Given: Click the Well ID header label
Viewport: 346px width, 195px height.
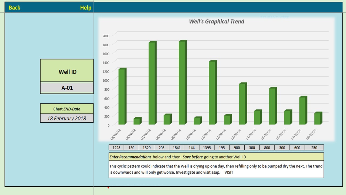Looking at the screenshot, I should pyautogui.click(x=66, y=72).
